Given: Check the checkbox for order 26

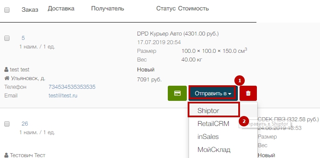Looking at the screenshot, I should (7, 124).
